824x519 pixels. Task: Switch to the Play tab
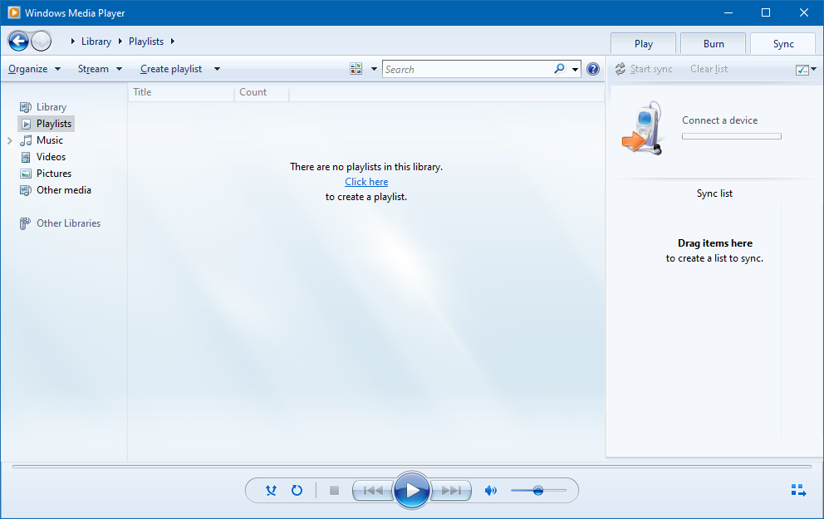(x=643, y=44)
